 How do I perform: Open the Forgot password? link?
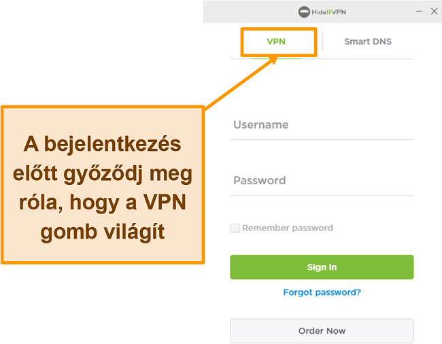(322, 292)
